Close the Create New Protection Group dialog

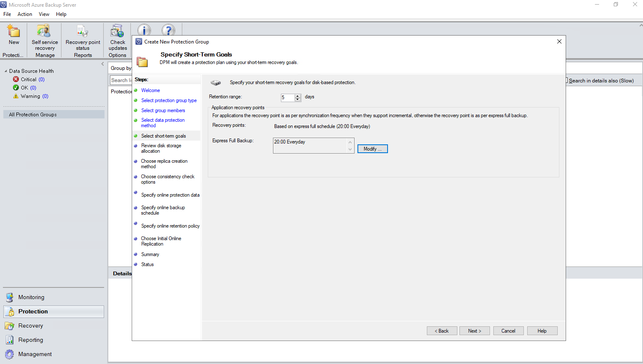tap(559, 41)
